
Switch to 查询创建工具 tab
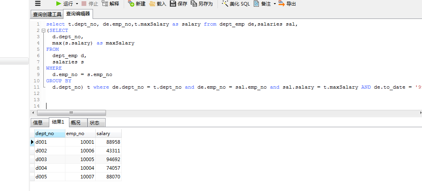(47, 14)
